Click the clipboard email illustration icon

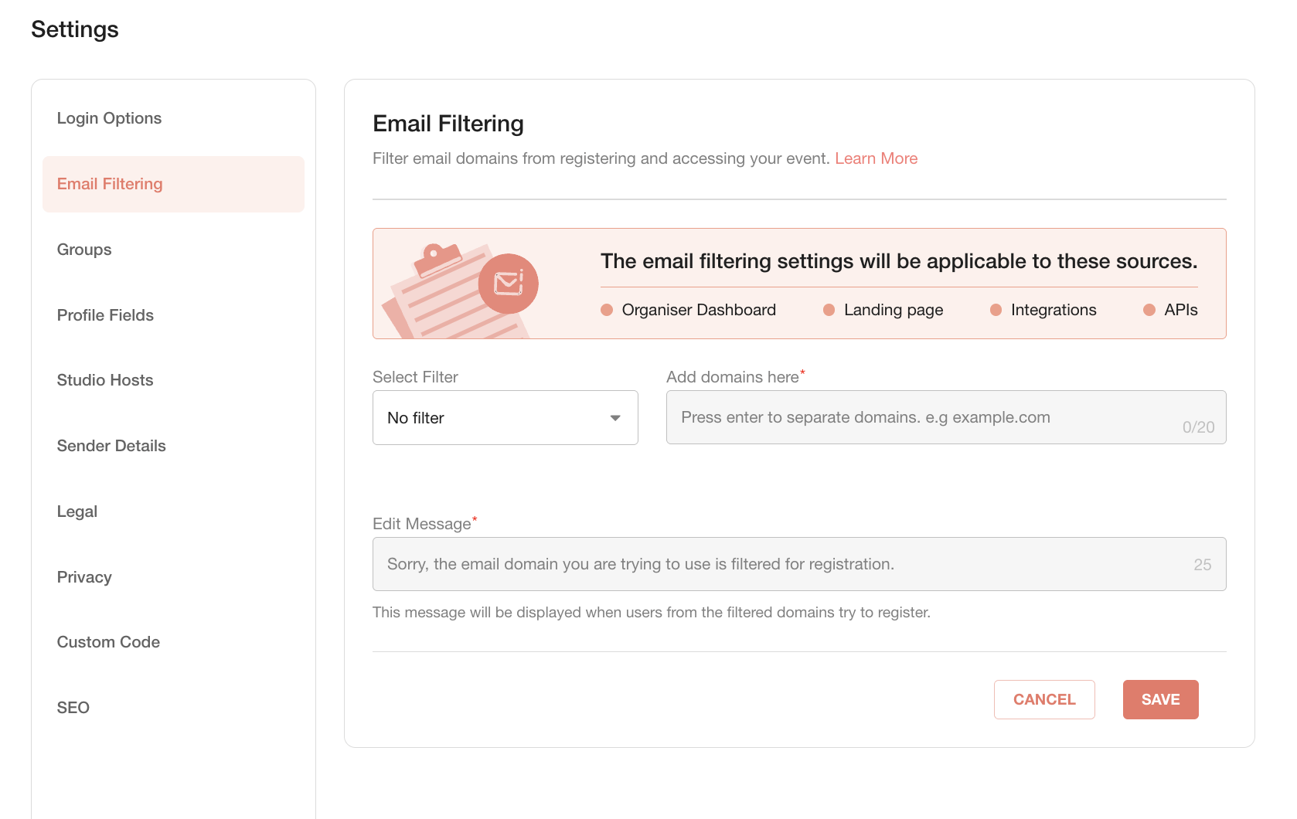(460, 291)
